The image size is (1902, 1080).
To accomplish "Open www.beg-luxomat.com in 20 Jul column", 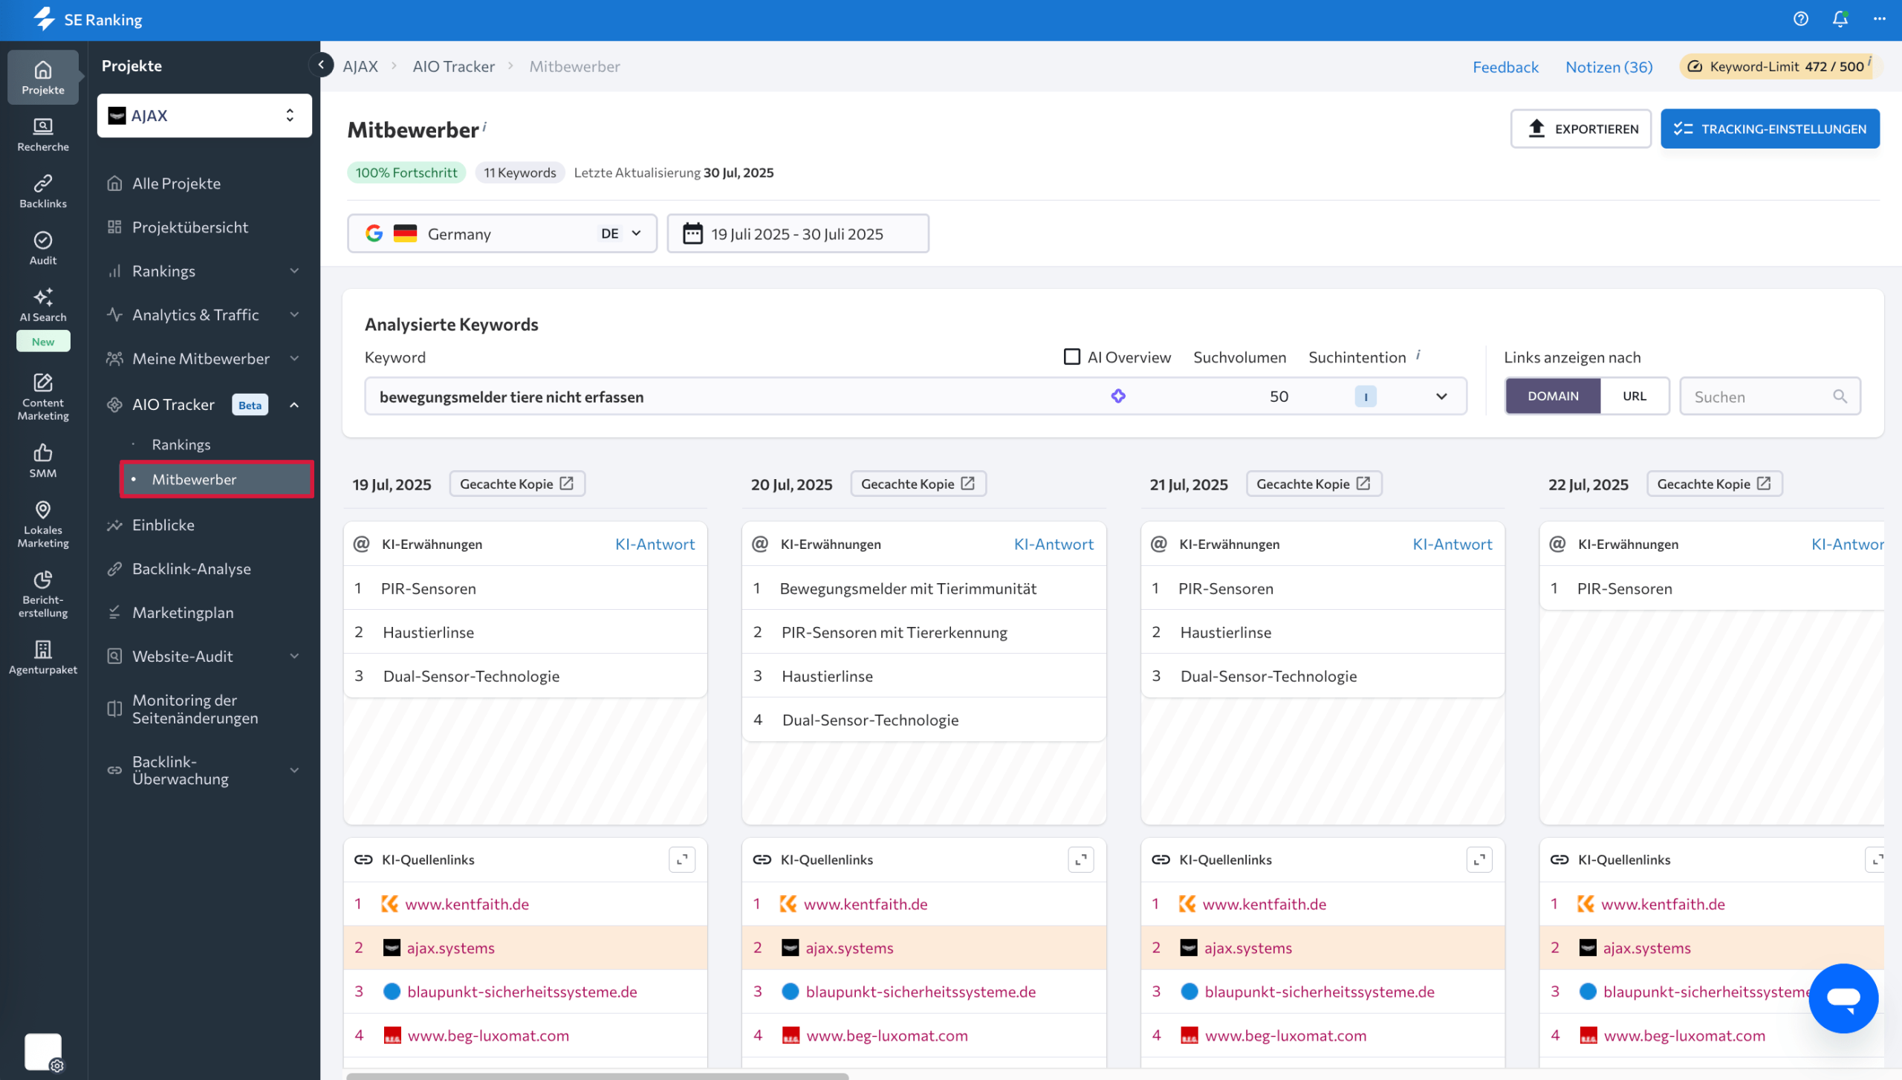I will coord(887,1035).
